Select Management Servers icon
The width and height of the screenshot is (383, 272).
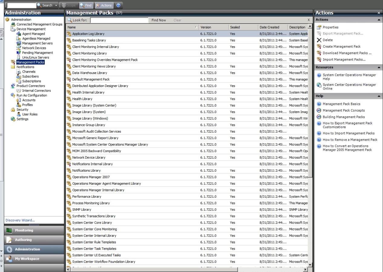coord(19,43)
